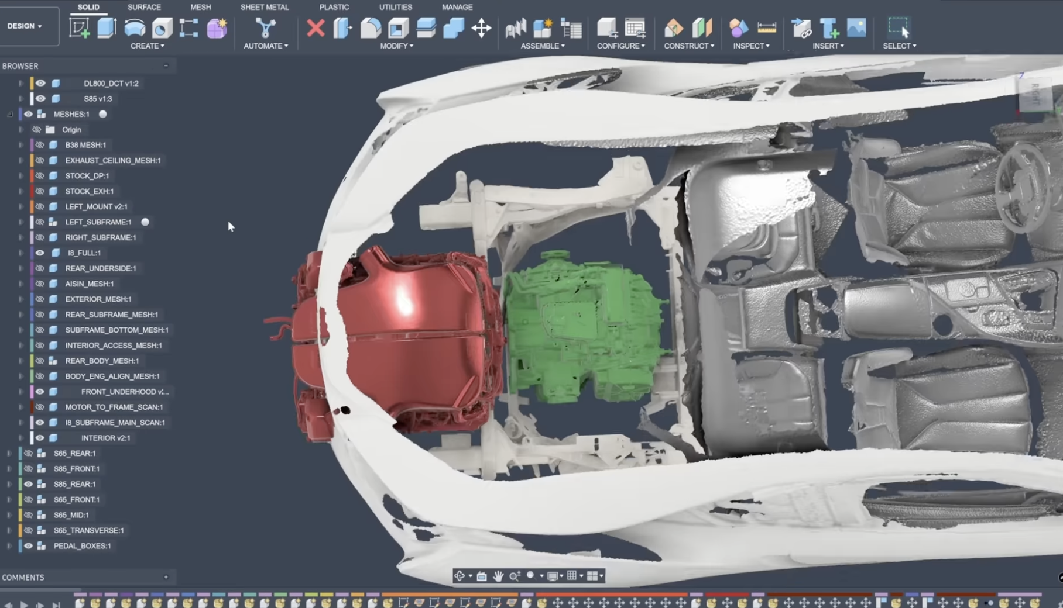Select the Move/Copy arrows icon

coord(481,27)
